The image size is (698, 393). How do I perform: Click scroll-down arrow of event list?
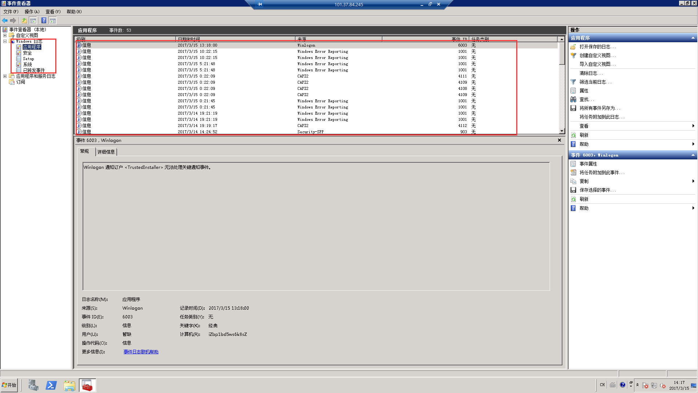click(562, 131)
